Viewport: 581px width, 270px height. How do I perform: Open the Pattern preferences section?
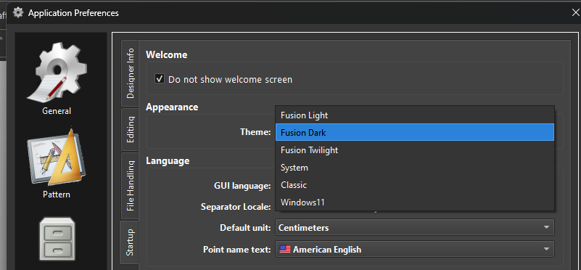57,163
